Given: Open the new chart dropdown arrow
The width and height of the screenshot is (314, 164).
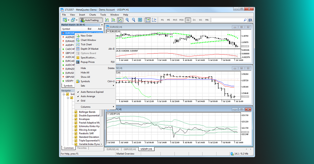Looking at the screenshot, I should tap(68, 20).
